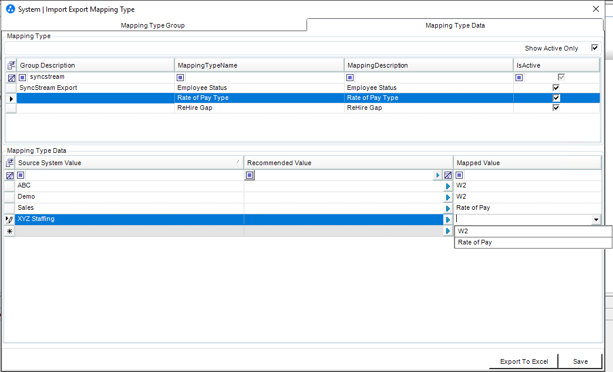Image resolution: width=613 pixels, height=372 pixels.
Task: Uncheck IsActive for ReHire Gap row
Action: tap(556, 108)
